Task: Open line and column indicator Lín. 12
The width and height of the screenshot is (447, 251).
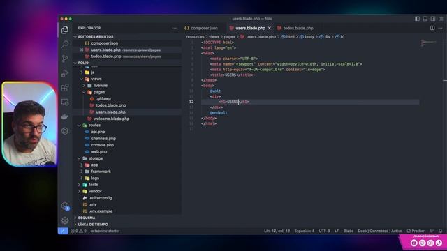Action: 277,231
